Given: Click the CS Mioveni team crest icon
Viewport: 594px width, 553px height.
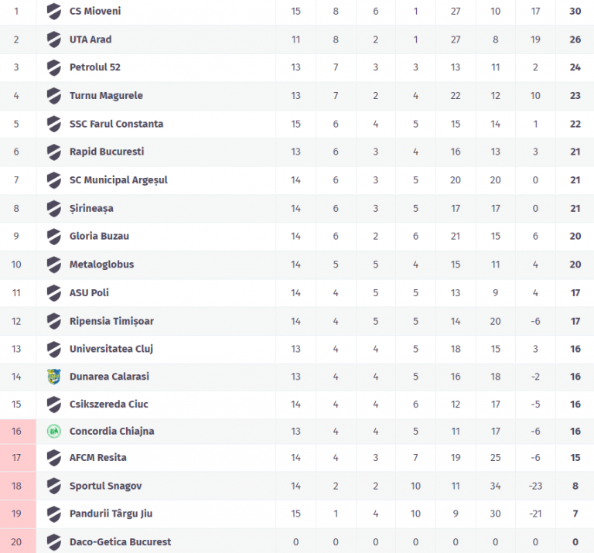Looking at the screenshot, I should tap(53, 12).
